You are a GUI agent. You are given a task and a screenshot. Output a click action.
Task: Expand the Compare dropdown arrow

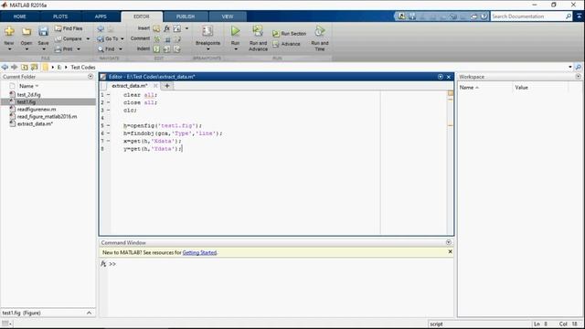88,38
